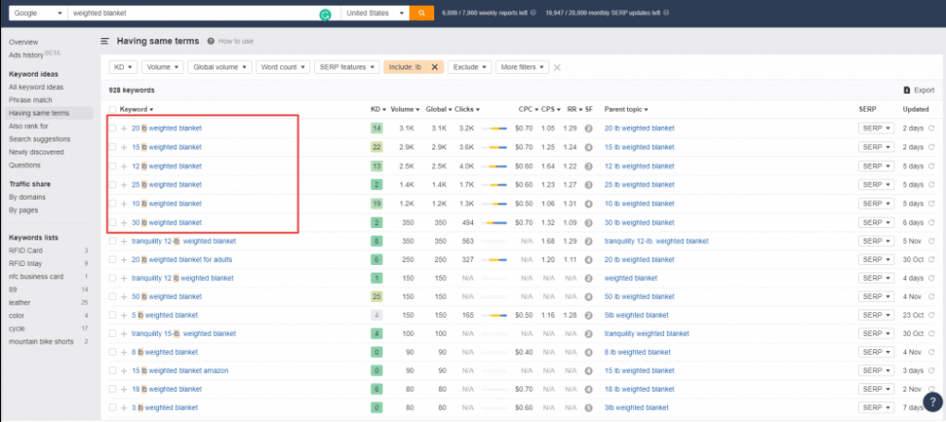Open the United States country selector
Screen dimensions: 946x422
[x=375, y=13]
